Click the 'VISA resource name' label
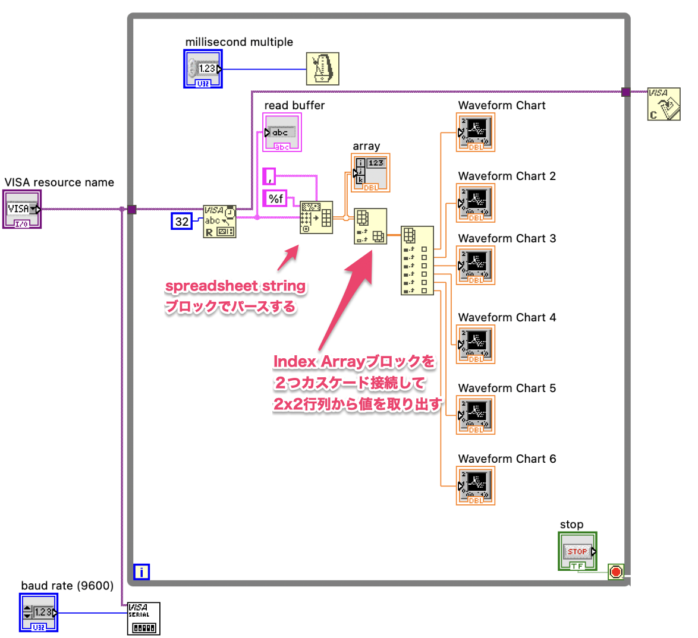Viewport: 698px width, 638px height. (59, 182)
